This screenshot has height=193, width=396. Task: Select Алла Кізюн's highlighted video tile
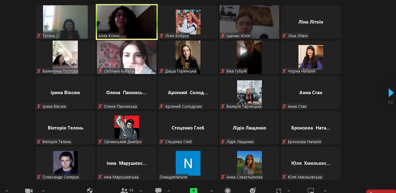click(x=127, y=22)
